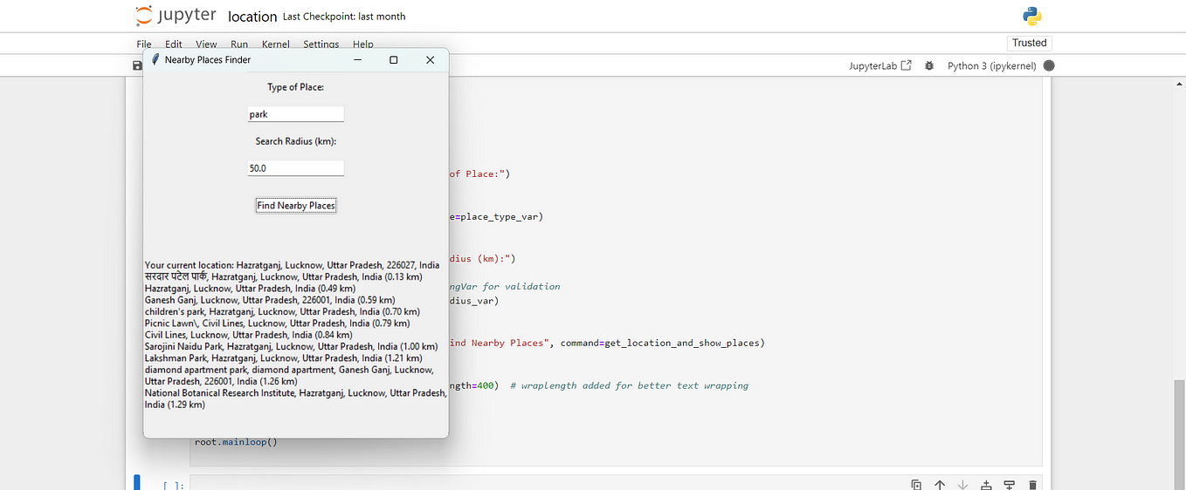Insert a cell above using the cell toolbar icon

(986, 485)
